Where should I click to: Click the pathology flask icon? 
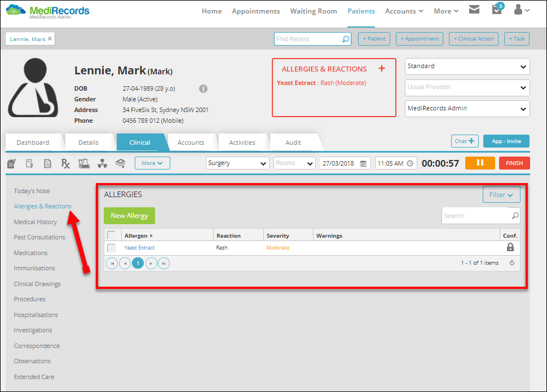pos(83,163)
